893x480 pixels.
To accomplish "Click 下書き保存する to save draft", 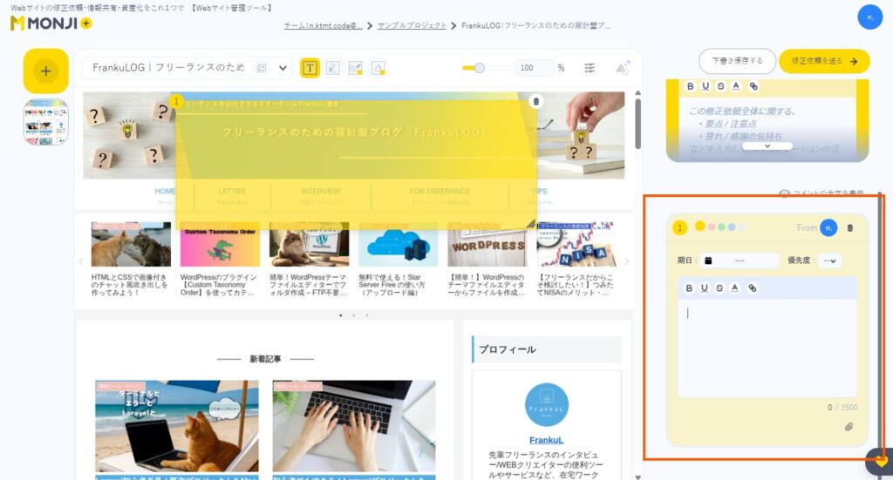I will [737, 61].
